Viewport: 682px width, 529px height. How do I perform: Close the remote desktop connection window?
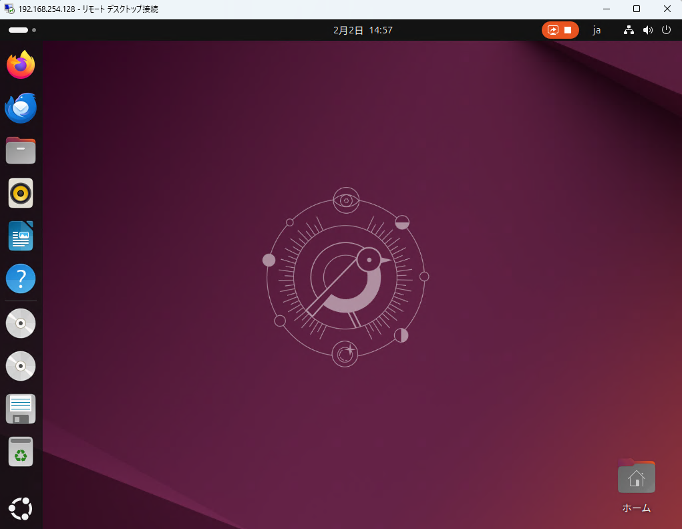667,9
